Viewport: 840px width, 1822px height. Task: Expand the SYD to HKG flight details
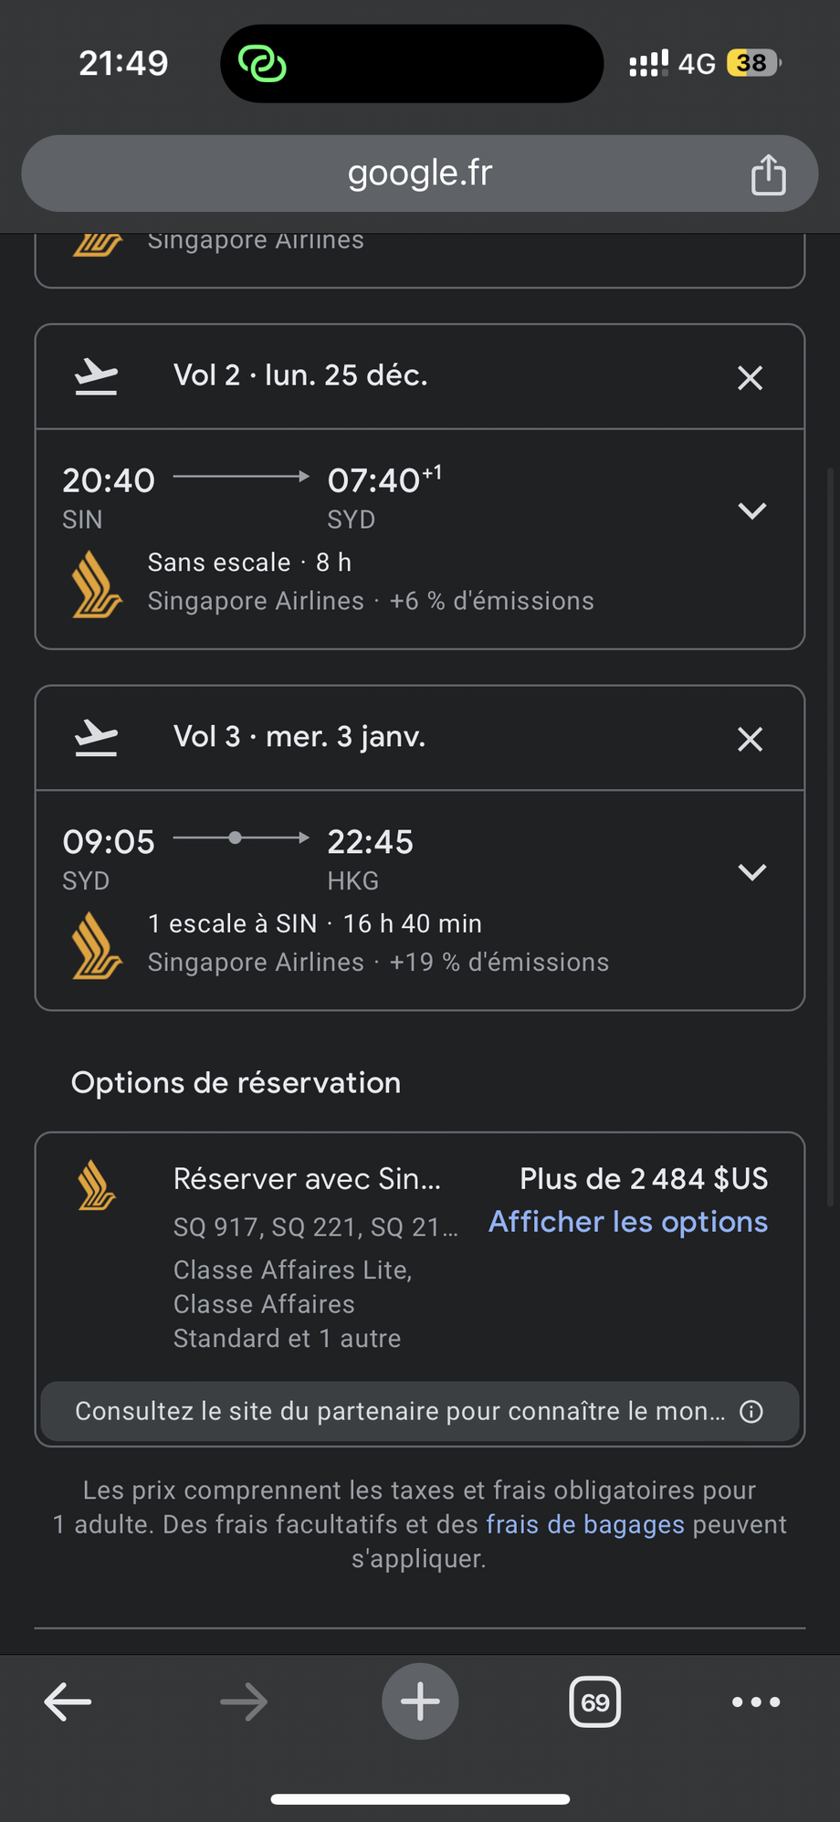coord(751,872)
